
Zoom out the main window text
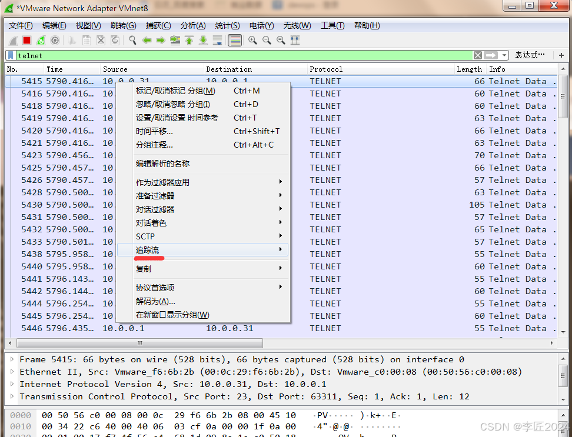coord(267,41)
